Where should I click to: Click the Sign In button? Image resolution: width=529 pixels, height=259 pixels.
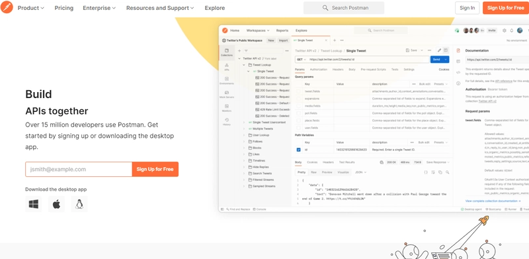tap(467, 8)
